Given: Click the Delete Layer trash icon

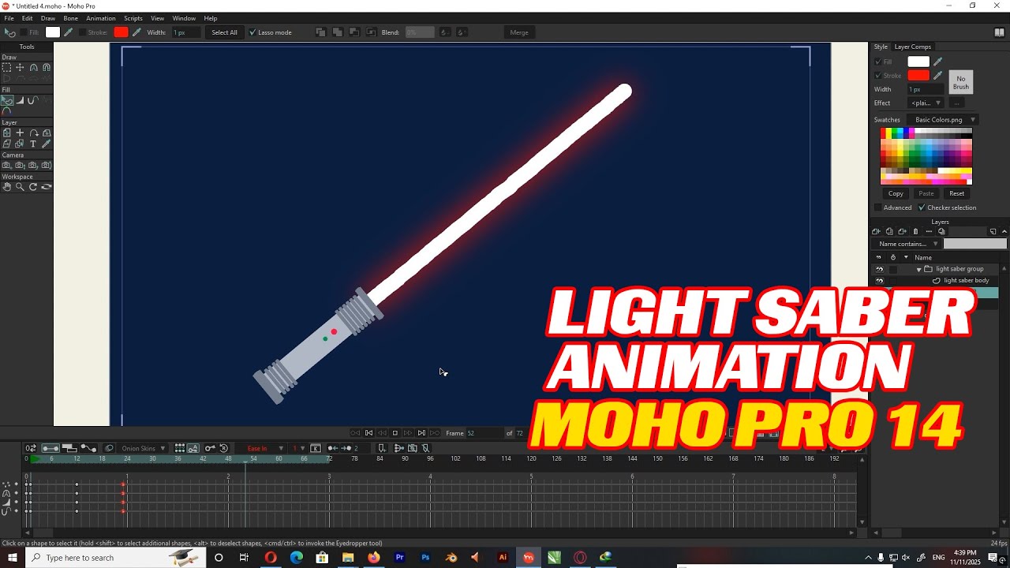Looking at the screenshot, I should coord(915,232).
